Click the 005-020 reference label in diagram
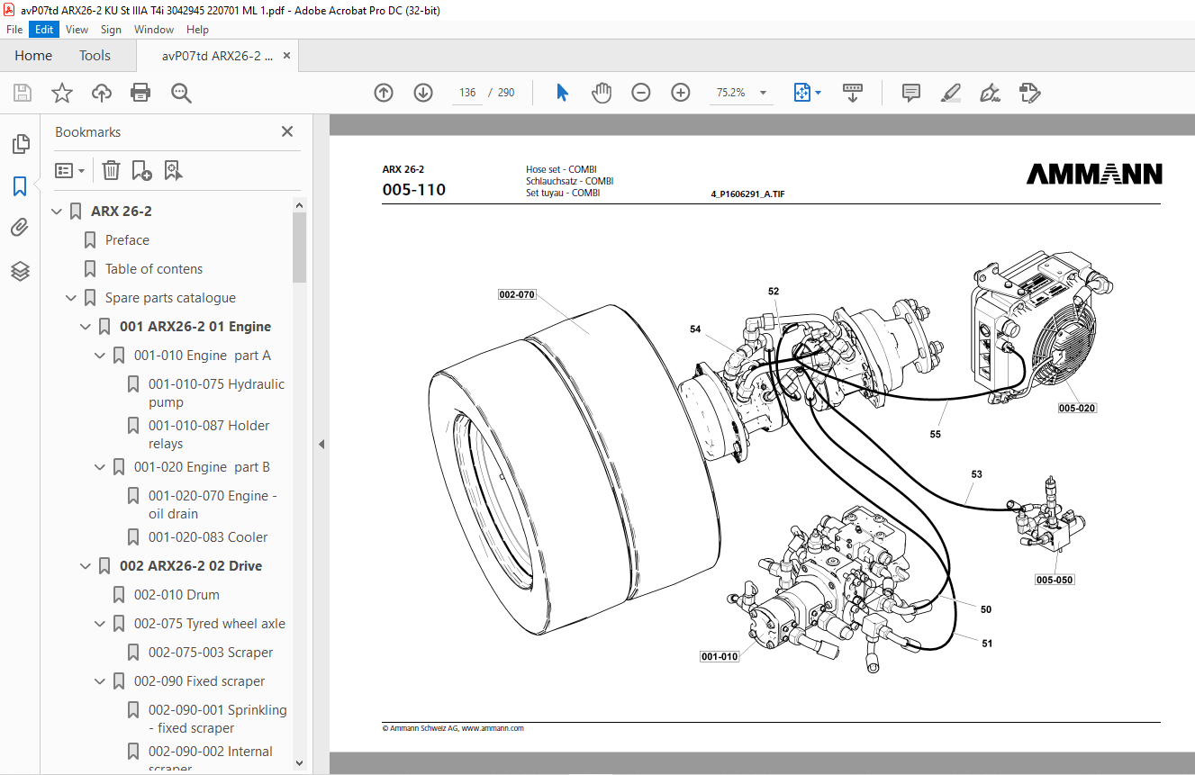The image size is (1195, 775). tap(1077, 408)
